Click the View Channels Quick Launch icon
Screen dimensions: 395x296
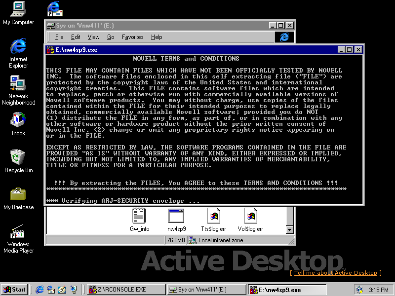click(74, 290)
